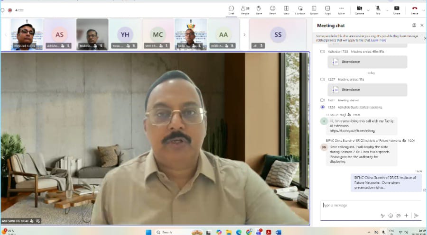The height and width of the screenshot is (235, 427).
Task: Select the Abhishek Gupta video thumbnail
Action: (x=27, y=34)
